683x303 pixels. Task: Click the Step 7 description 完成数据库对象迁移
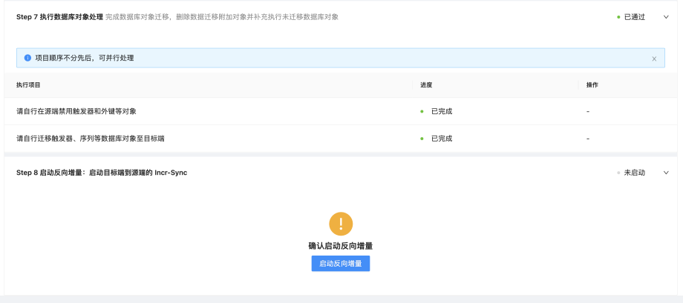(x=222, y=17)
